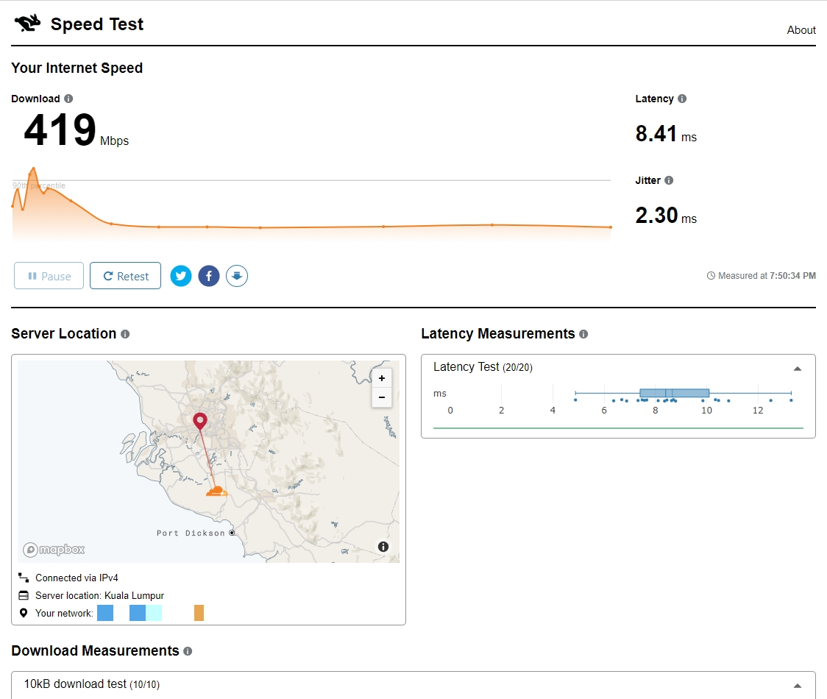Click the Speed Test rabbit logo
The image size is (827, 699).
[x=28, y=24]
